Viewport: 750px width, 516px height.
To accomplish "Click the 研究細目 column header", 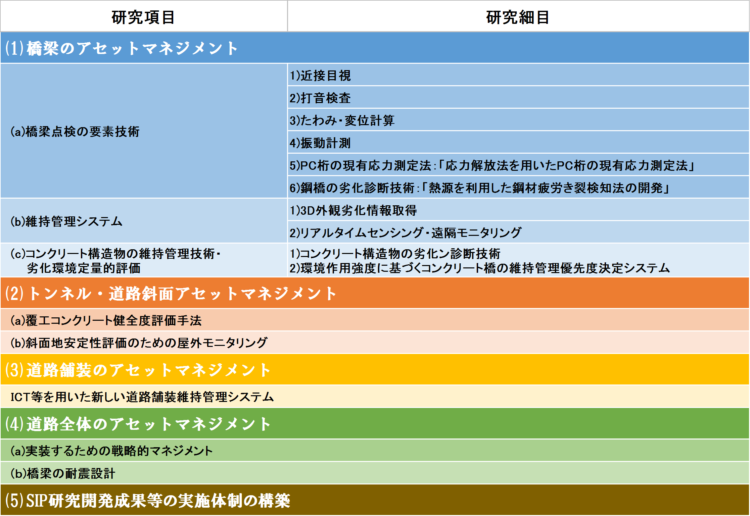I will click(x=518, y=16).
